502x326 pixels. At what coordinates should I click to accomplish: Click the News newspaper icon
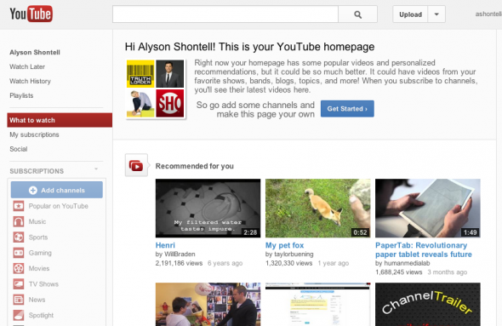click(x=19, y=300)
